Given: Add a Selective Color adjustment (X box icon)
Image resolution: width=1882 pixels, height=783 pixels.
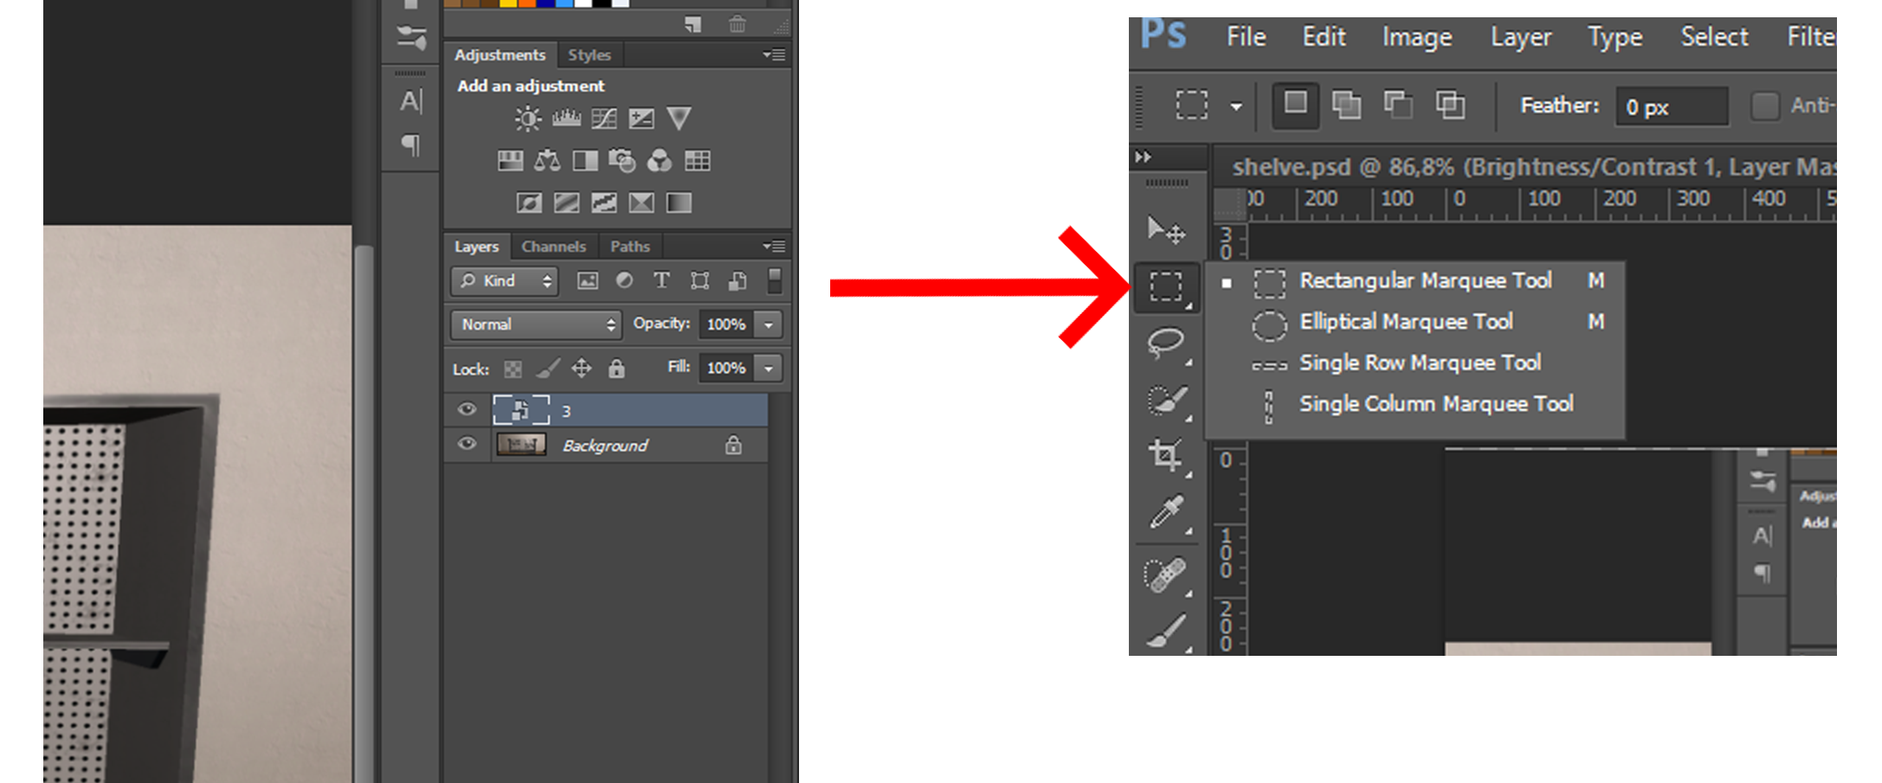Looking at the screenshot, I should pyautogui.click(x=641, y=202).
